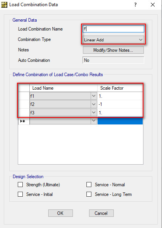Screen dimensions: 162x228
Task: Click the Load Combination Name text field
Action: pyautogui.click(x=113, y=29)
